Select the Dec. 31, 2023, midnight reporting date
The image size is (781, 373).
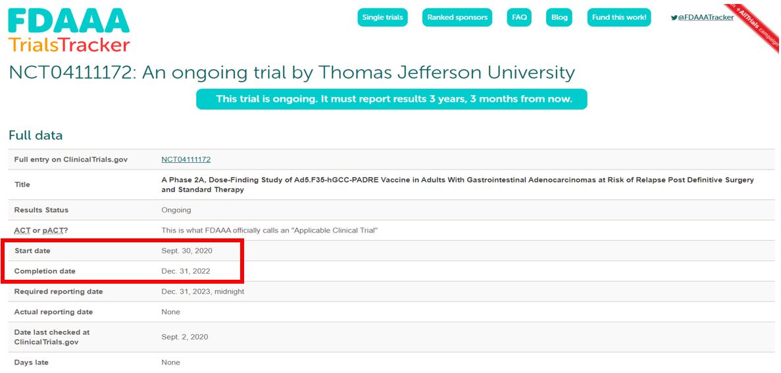203,292
